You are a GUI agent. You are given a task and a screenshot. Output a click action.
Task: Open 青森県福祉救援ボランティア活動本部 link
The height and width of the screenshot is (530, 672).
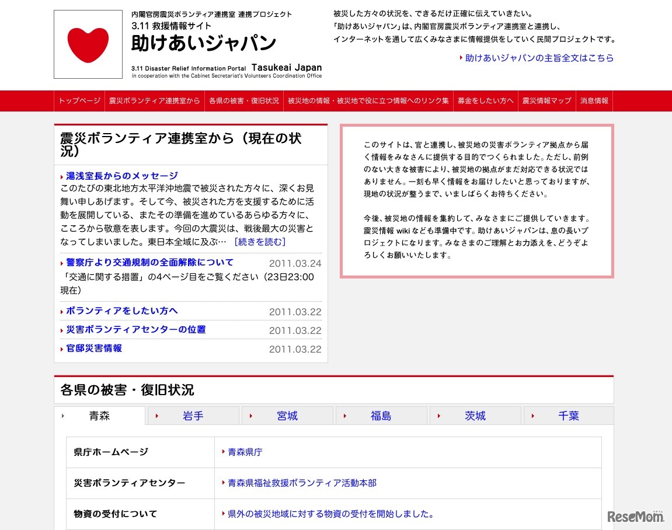click(x=302, y=483)
